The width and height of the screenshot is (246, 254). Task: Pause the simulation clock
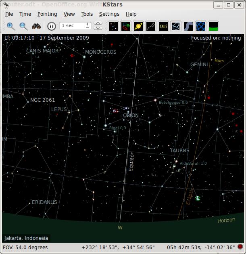tap(52, 26)
